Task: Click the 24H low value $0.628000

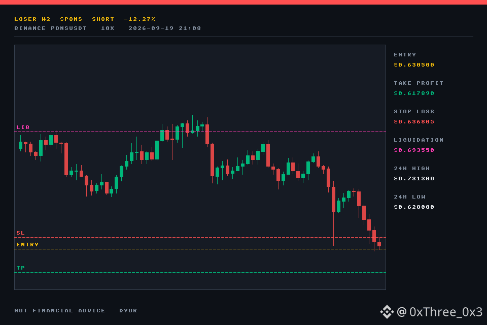Action: point(414,207)
